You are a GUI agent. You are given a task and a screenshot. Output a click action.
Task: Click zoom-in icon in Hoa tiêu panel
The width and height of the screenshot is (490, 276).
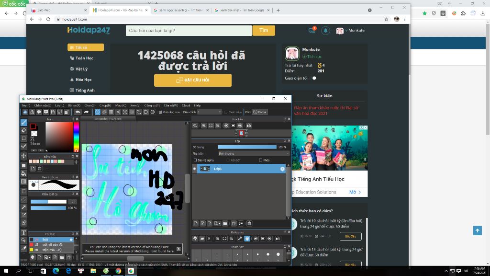tap(203, 125)
